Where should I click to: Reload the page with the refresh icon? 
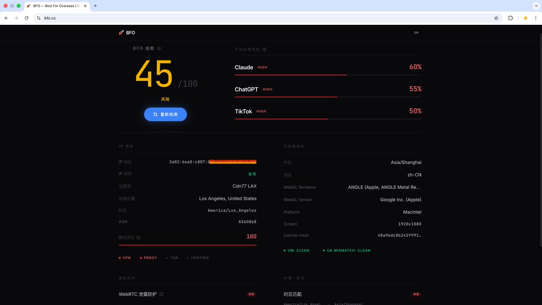[27, 18]
